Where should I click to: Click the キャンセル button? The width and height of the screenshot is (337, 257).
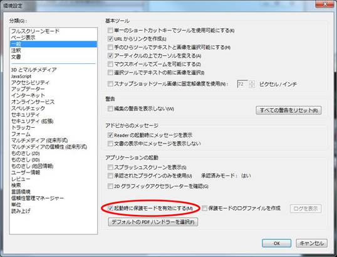click(312, 243)
